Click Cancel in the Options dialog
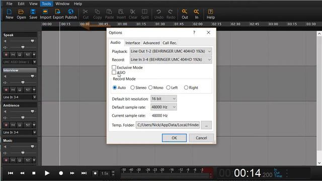Image resolution: width=322 pixels, height=181 pixels. pos(201,138)
